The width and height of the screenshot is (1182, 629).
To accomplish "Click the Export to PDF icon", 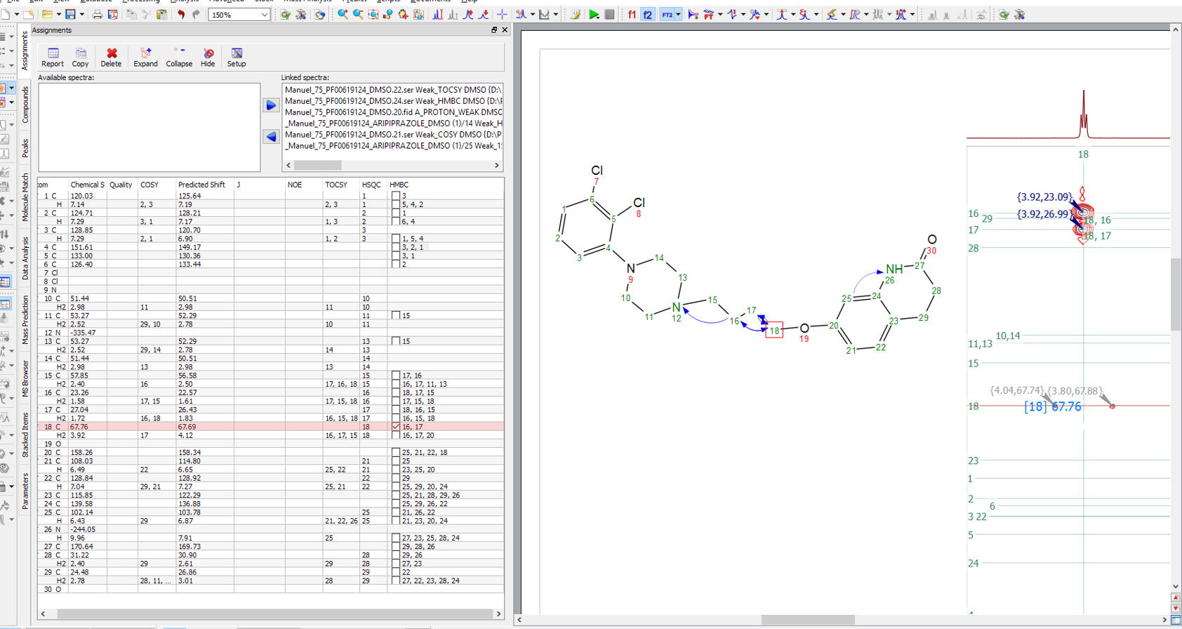I will [x=112, y=14].
